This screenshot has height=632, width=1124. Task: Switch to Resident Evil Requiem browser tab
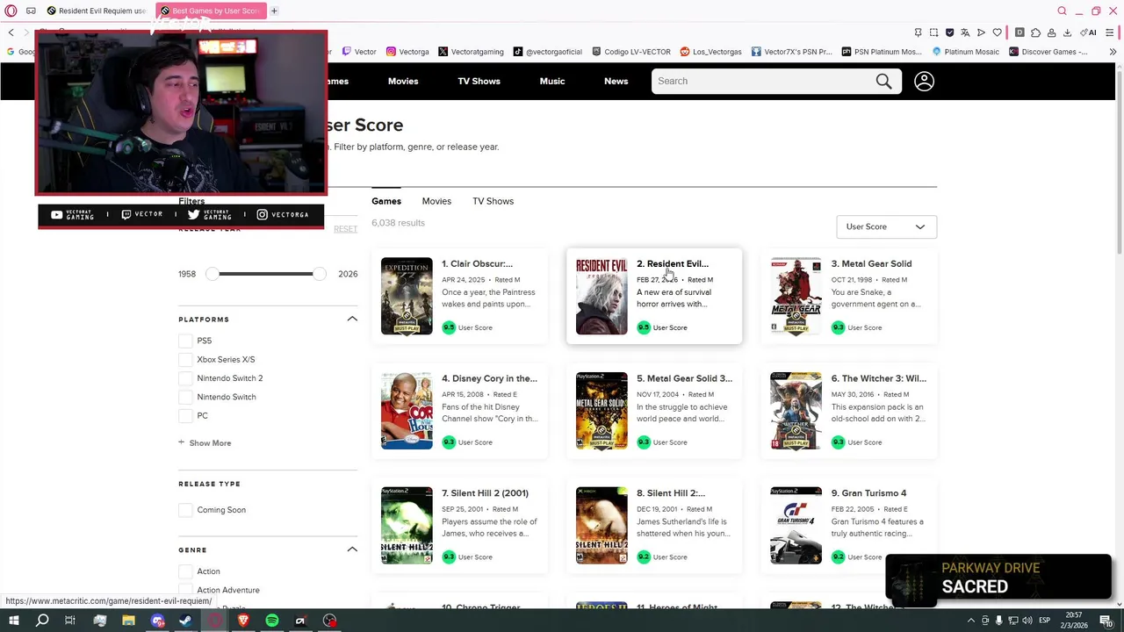click(97, 11)
